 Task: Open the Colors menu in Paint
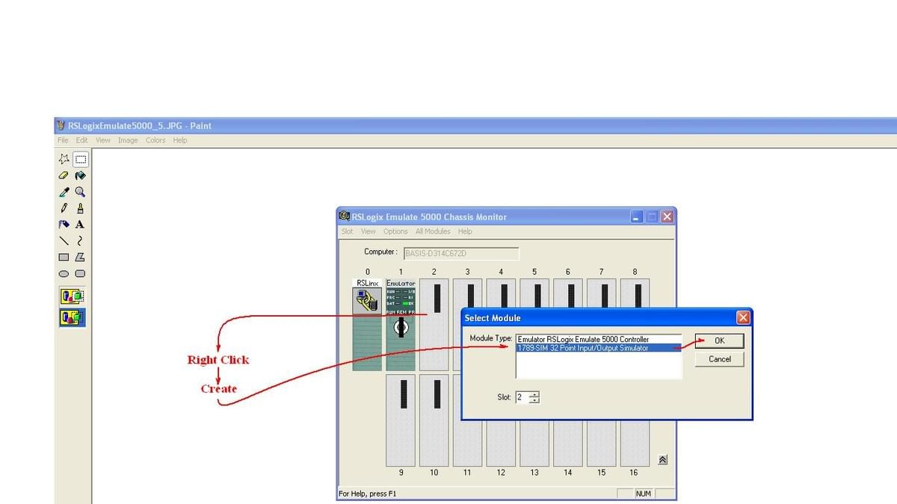[x=155, y=140]
